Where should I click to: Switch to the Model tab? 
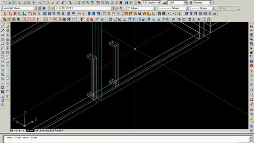(x=30, y=131)
